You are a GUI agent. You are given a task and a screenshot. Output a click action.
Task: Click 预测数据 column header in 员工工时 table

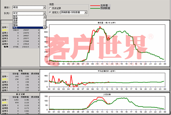(24, 96)
